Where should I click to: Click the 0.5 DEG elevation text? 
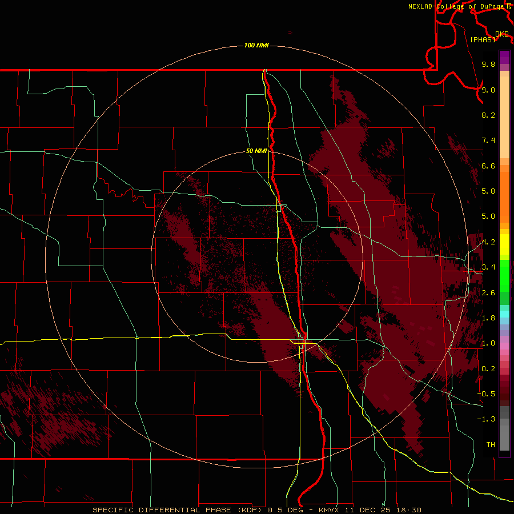[286, 510]
